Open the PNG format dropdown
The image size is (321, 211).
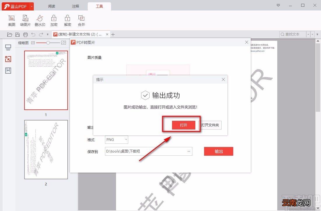(x=117, y=139)
